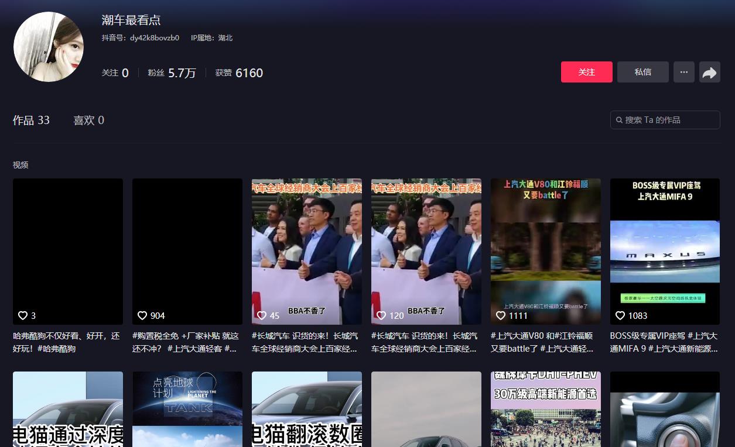Image resolution: width=735 pixels, height=447 pixels.
Task: Open 30万级高端新能源首选 video thumbnail
Action: tap(546, 410)
